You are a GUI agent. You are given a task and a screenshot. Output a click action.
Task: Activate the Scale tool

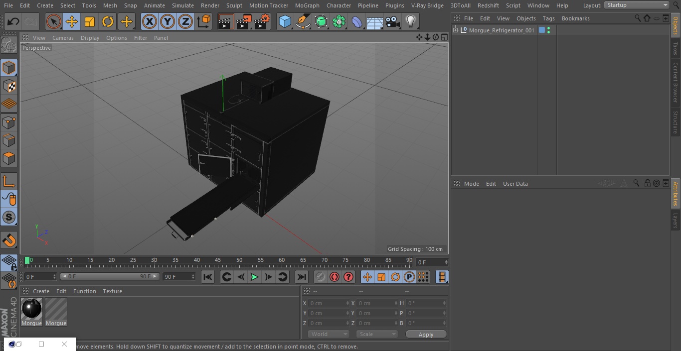pyautogui.click(x=90, y=22)
